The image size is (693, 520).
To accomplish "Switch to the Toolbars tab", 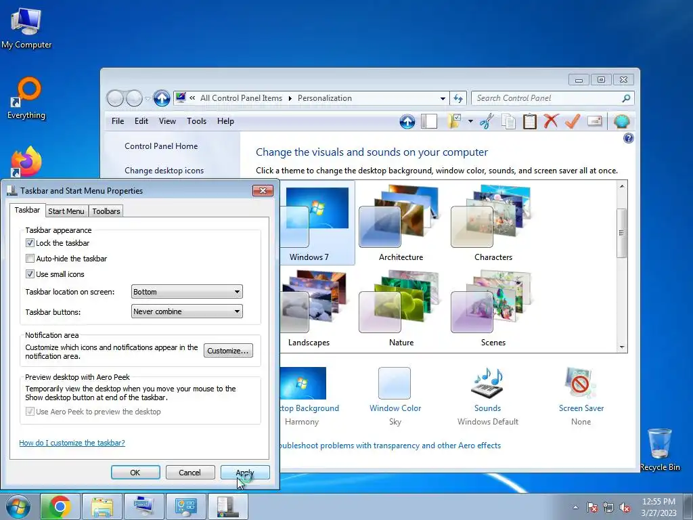I will pyautogui.click(x=106, y=211).
